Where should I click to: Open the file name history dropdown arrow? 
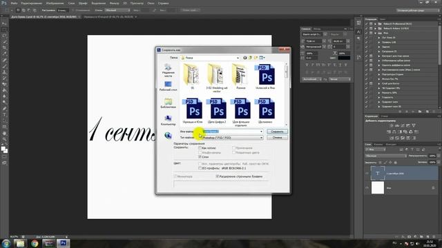261,132
